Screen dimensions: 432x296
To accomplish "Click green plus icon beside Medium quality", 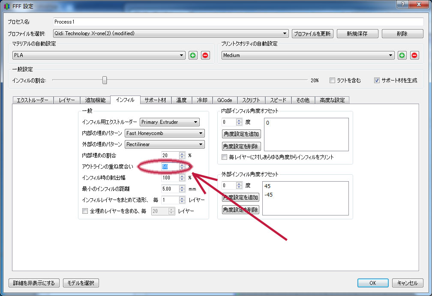I will coord(402,55).
